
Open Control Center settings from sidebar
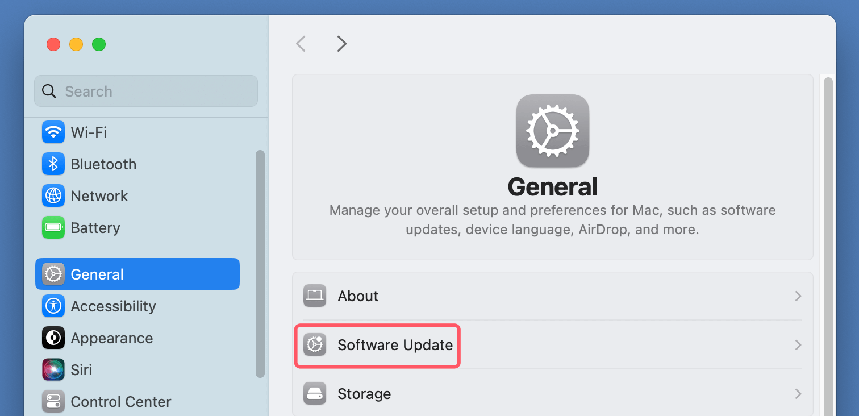click(x=53, y=401)
